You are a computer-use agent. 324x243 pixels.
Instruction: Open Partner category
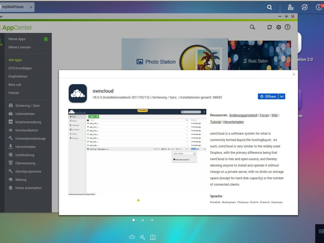(x=14, y=93)
